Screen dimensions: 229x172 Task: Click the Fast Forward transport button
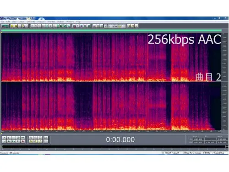click(x=13, y=141)
